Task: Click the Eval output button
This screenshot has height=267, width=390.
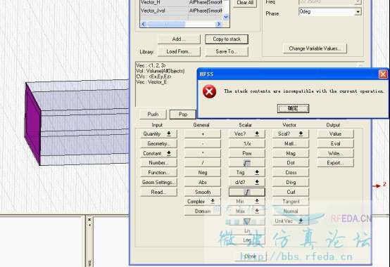Action: (x=335, y=143)
